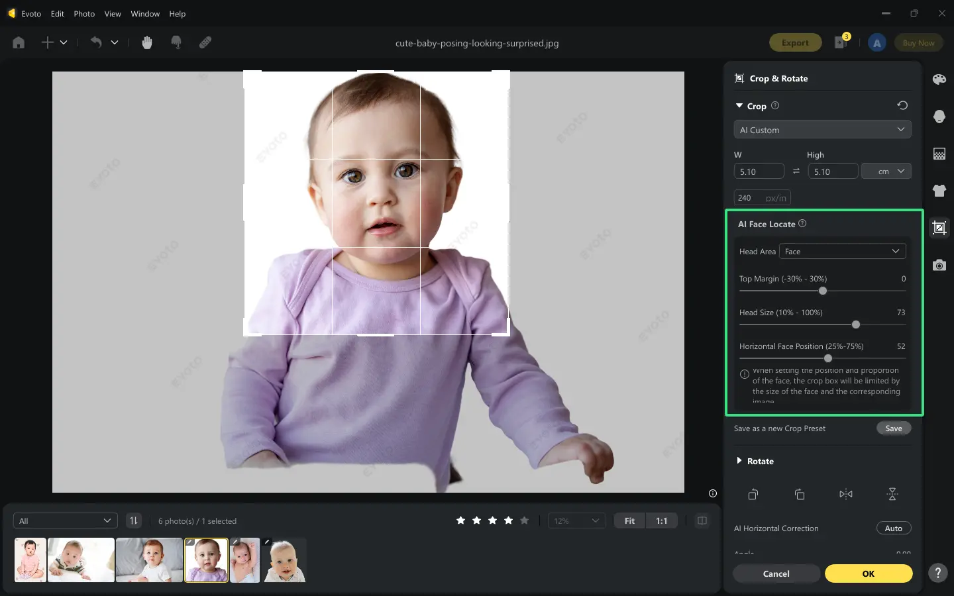The width and height of the screenshot is (954, 596).
Task: Adjust the Head Size slider
Action: click(855, 324)
